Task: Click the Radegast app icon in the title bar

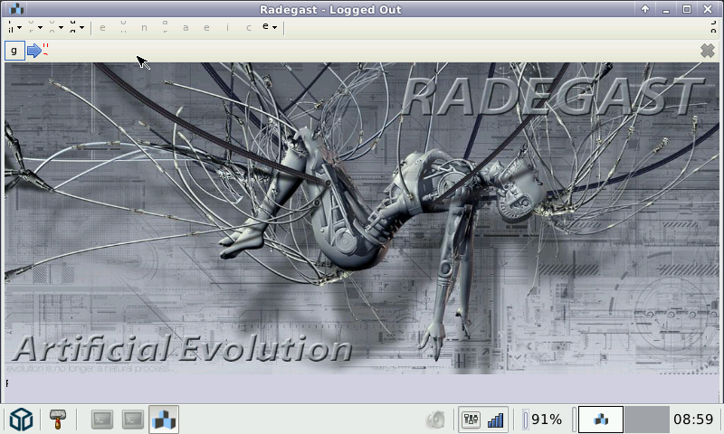Action: pos(15,9)
